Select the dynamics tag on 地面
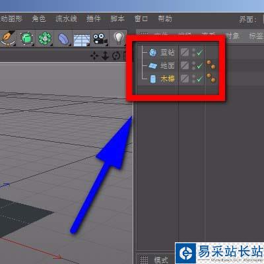This screenshot has width=264, height=264. tap(211, 65)
